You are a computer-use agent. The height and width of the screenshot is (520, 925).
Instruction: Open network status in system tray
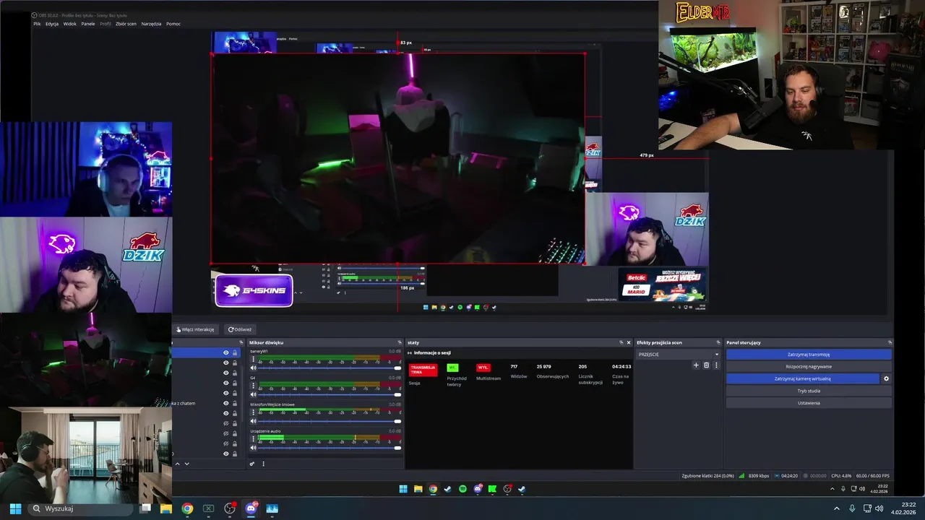click(867, 508)
